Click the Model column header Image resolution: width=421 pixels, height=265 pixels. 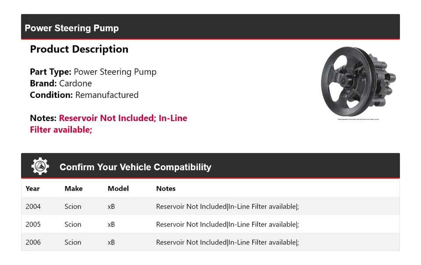coord(118,189)
